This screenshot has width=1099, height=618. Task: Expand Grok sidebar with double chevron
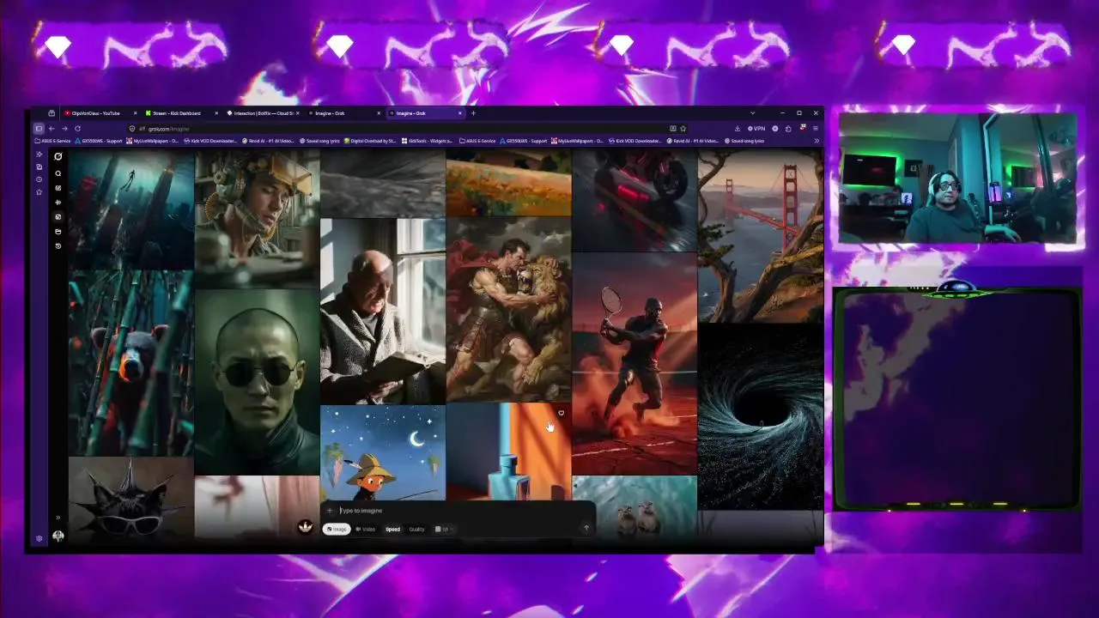[58, 518]
